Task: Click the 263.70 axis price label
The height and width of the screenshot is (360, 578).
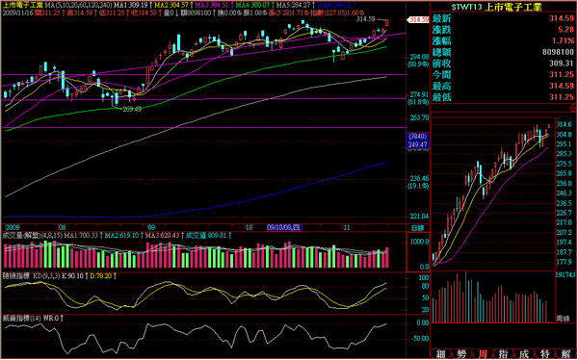Action: click(x=420, y=117)
